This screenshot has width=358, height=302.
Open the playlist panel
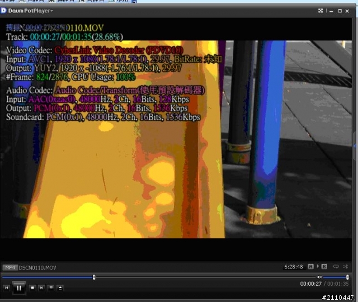point(51,288)
